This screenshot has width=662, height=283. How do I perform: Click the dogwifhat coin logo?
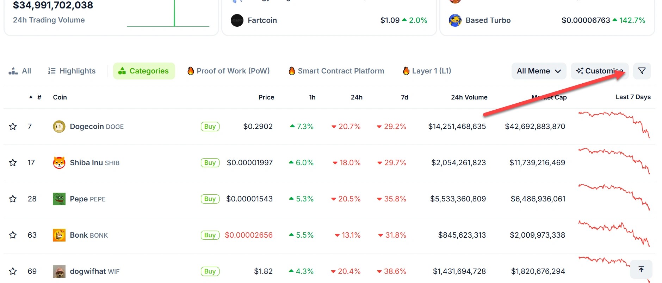(x=59, y=271)
